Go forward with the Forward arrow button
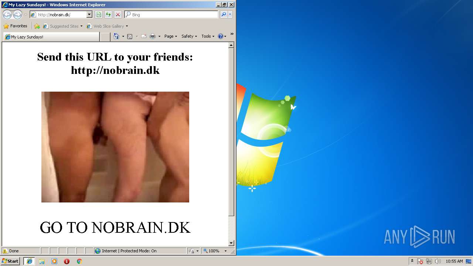This screenshot has width=473, height=266. 17,14
